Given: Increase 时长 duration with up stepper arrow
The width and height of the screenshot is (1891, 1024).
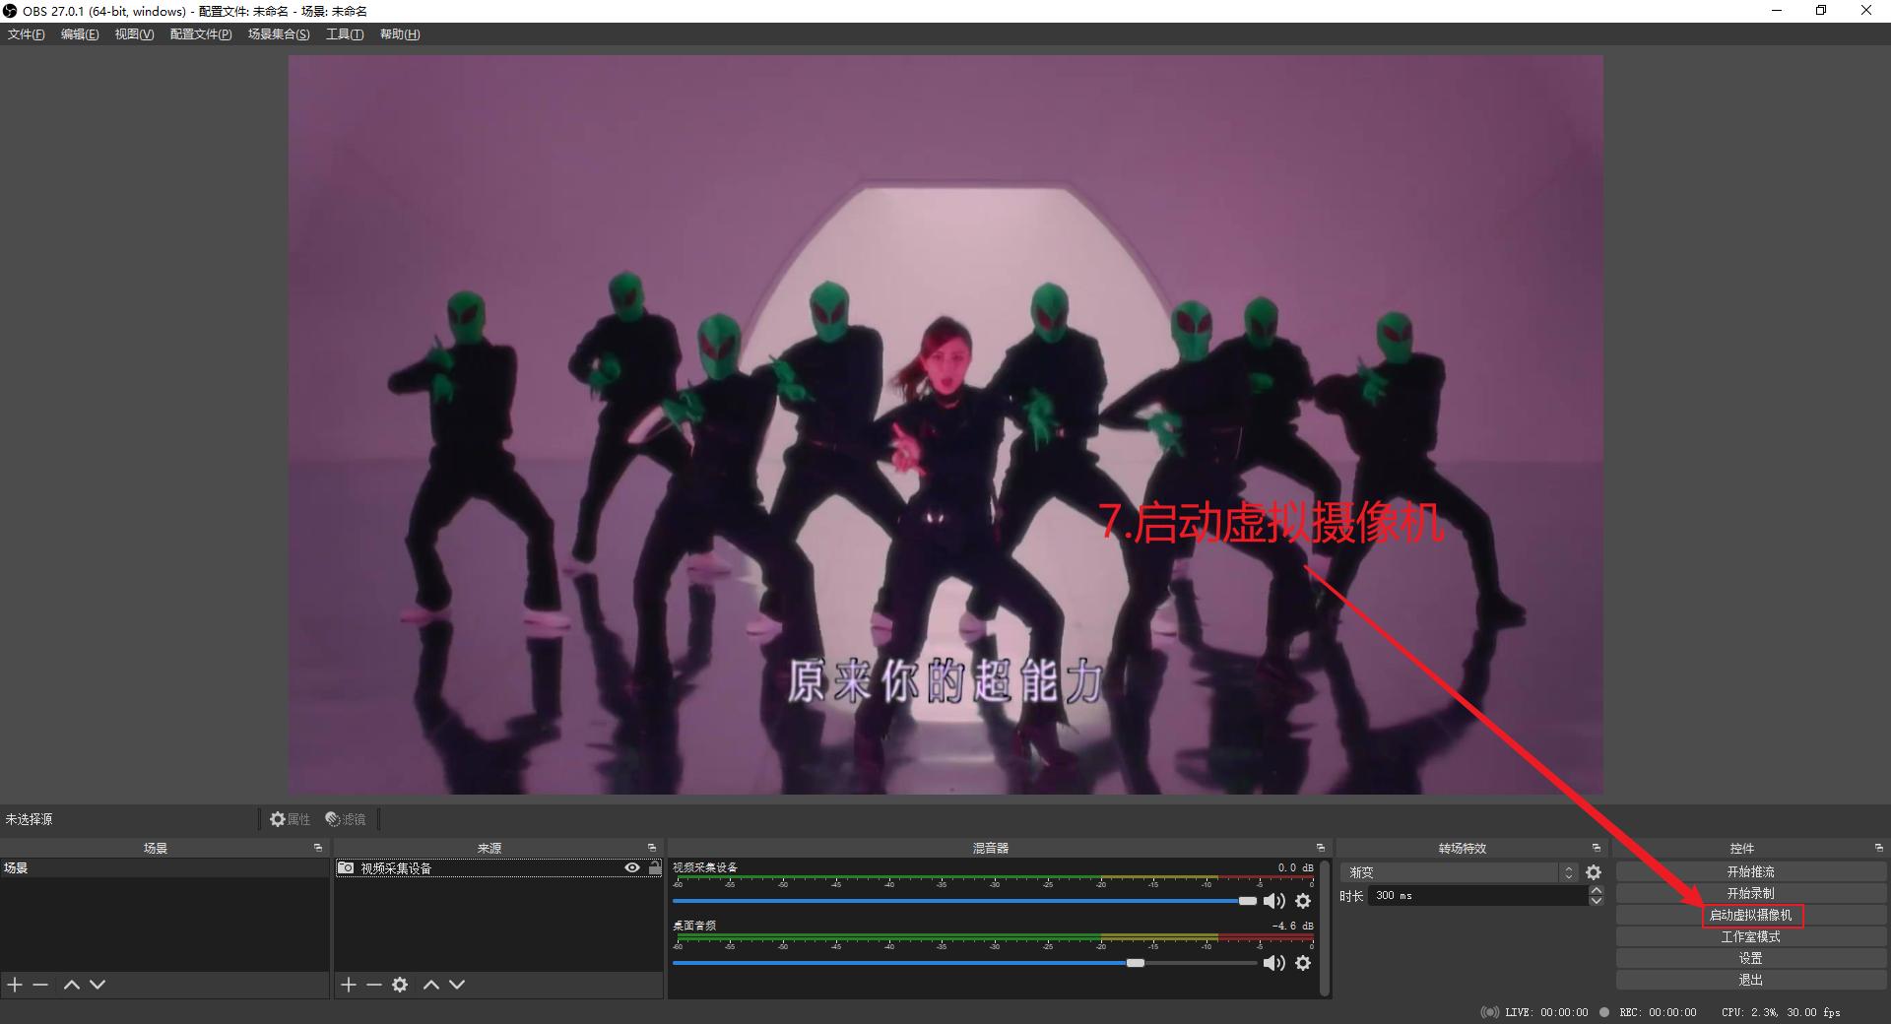Looking at the screenshot, I should [1597, 890].
